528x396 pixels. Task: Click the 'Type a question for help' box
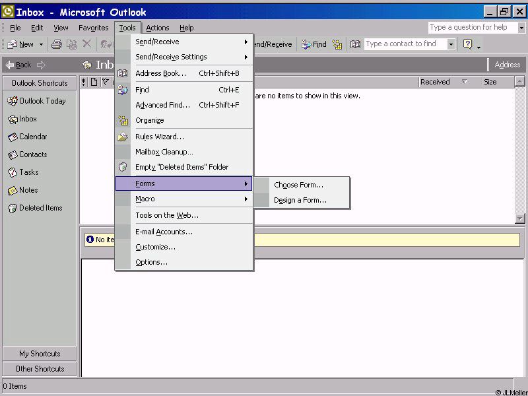point(472,27)
